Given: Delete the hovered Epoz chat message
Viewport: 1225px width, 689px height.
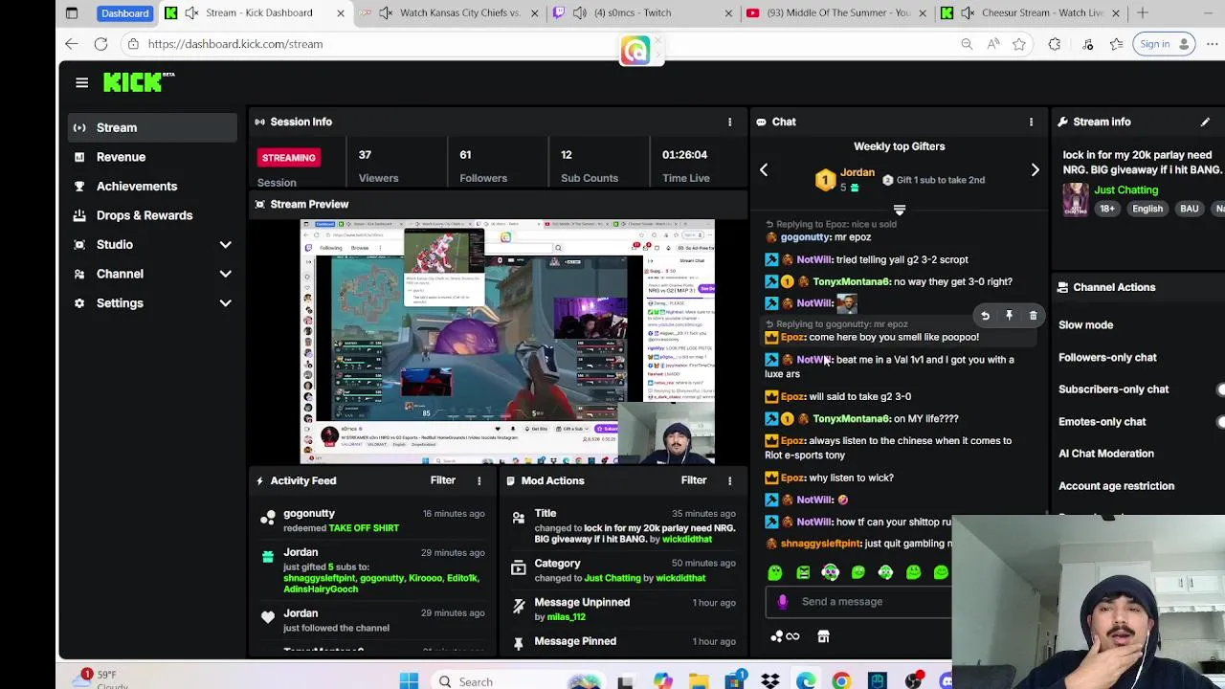Looking at the screenshot, I should [1033, 316].
